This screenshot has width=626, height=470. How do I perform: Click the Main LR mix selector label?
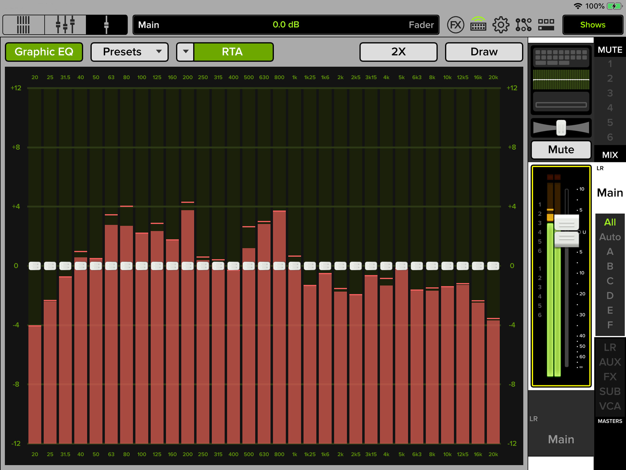point(610,193)
